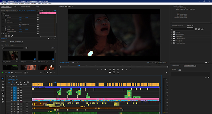212x114 pixels.
Task: Select the Pen tool in toolbox
Action: 3,93
